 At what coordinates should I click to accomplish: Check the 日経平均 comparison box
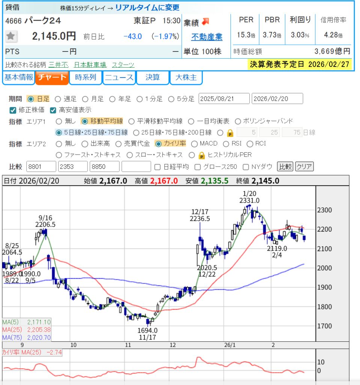click(158, 167)
